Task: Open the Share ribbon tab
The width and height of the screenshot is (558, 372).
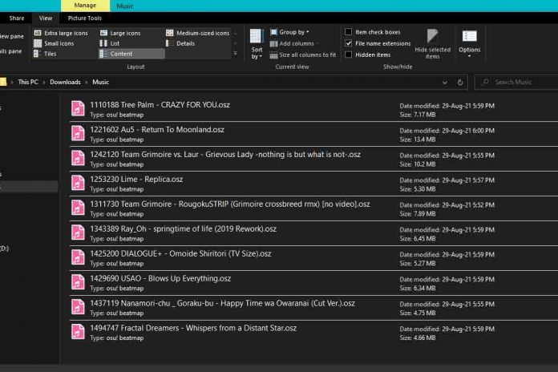Action: 17,18
